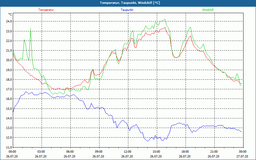Click the °C unit label on the y-axis
Image resolution: width=256 pixels, height=160 pixels.
(x=10, y=14)
